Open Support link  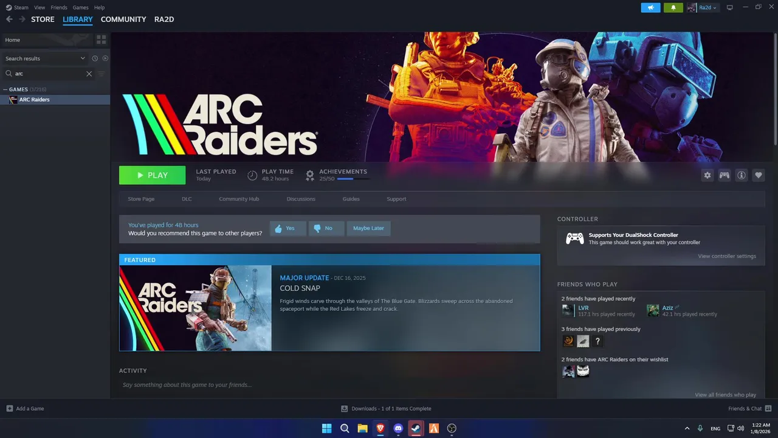pyautogui.click(x=396, y=199)
